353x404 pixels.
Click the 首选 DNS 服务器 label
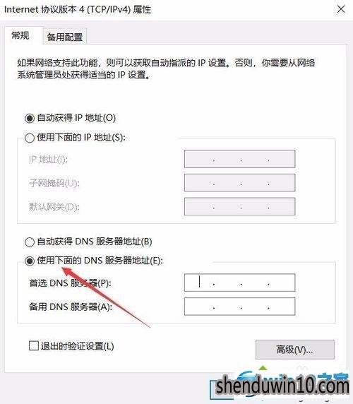[x=70, y=283]
